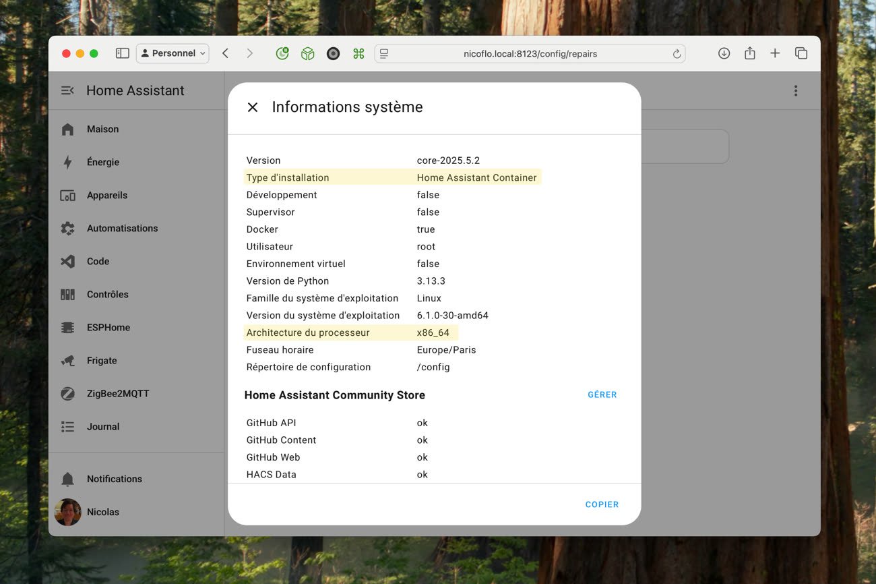Open the ZigBee2MQTT icon
Screen dimensions: 876x584
click(67, 394)
